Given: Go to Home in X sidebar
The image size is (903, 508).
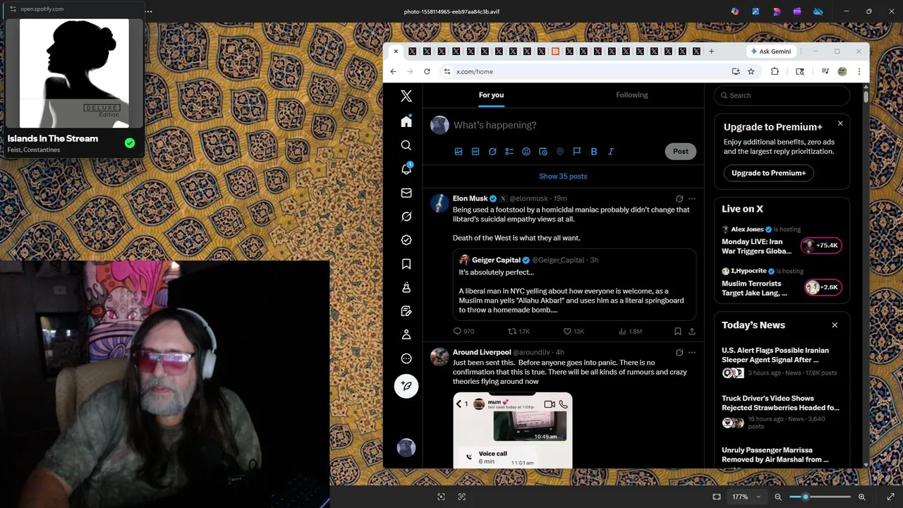Looking at the screenshot, I should click(x=406, y=121).
